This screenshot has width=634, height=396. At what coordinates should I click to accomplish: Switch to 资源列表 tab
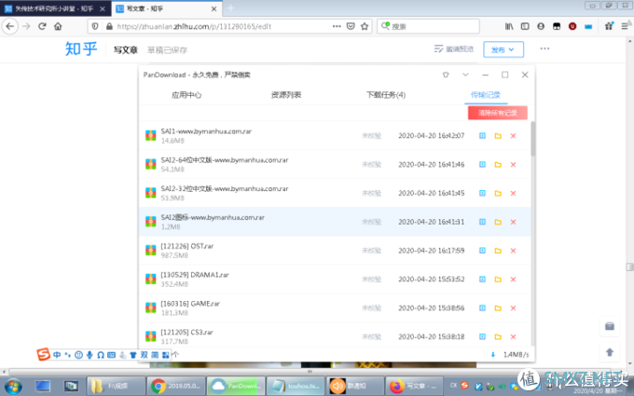pos(286,95)
